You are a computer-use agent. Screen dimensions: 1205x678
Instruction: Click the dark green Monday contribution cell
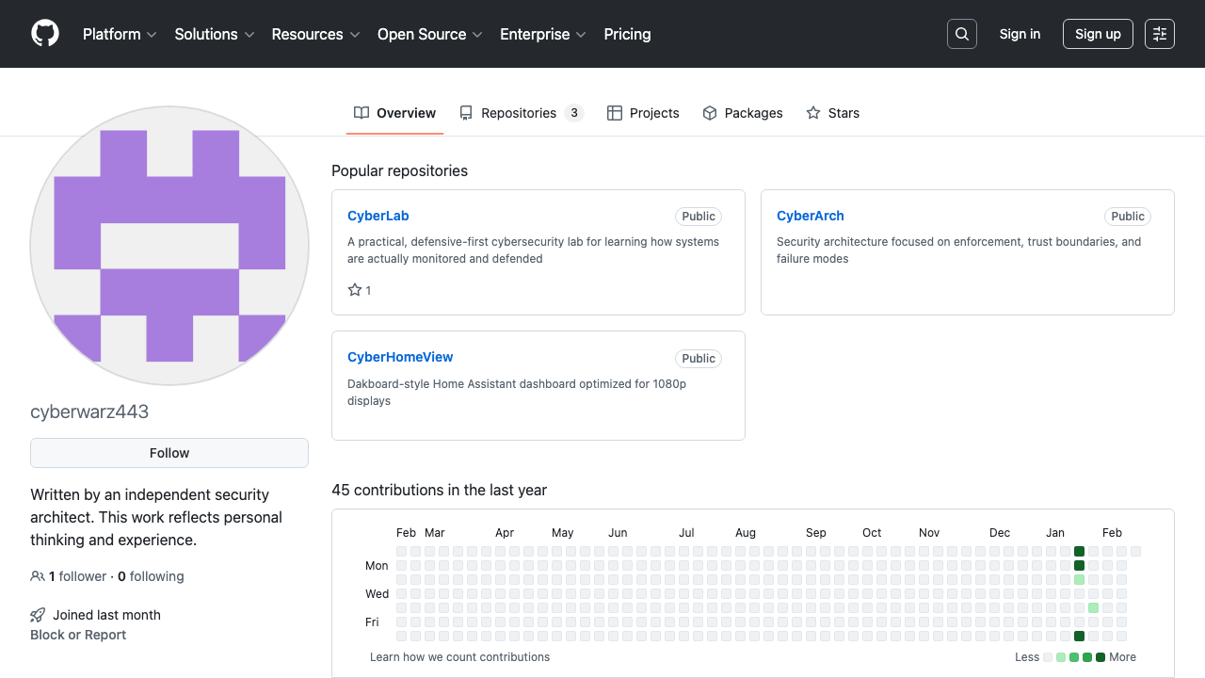(1079, 566)
